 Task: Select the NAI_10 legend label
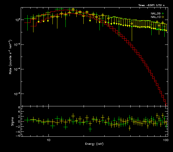point(155,17)
